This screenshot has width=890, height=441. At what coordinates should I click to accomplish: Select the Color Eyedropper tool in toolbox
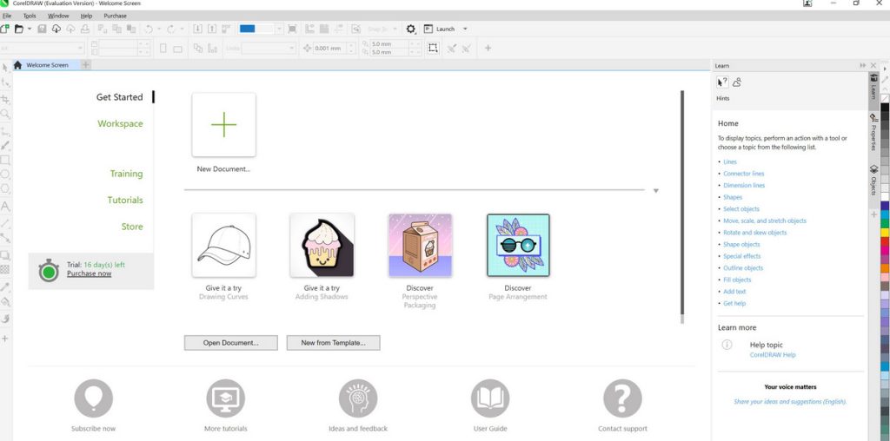5,286
